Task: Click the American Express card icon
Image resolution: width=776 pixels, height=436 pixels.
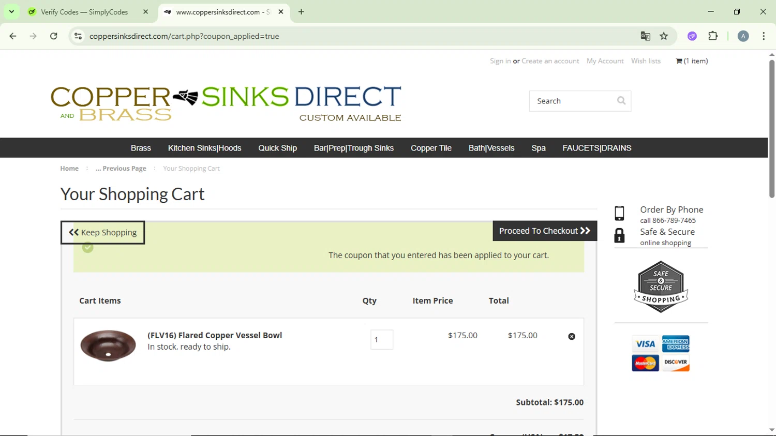Action: click(x=676, y=344)
